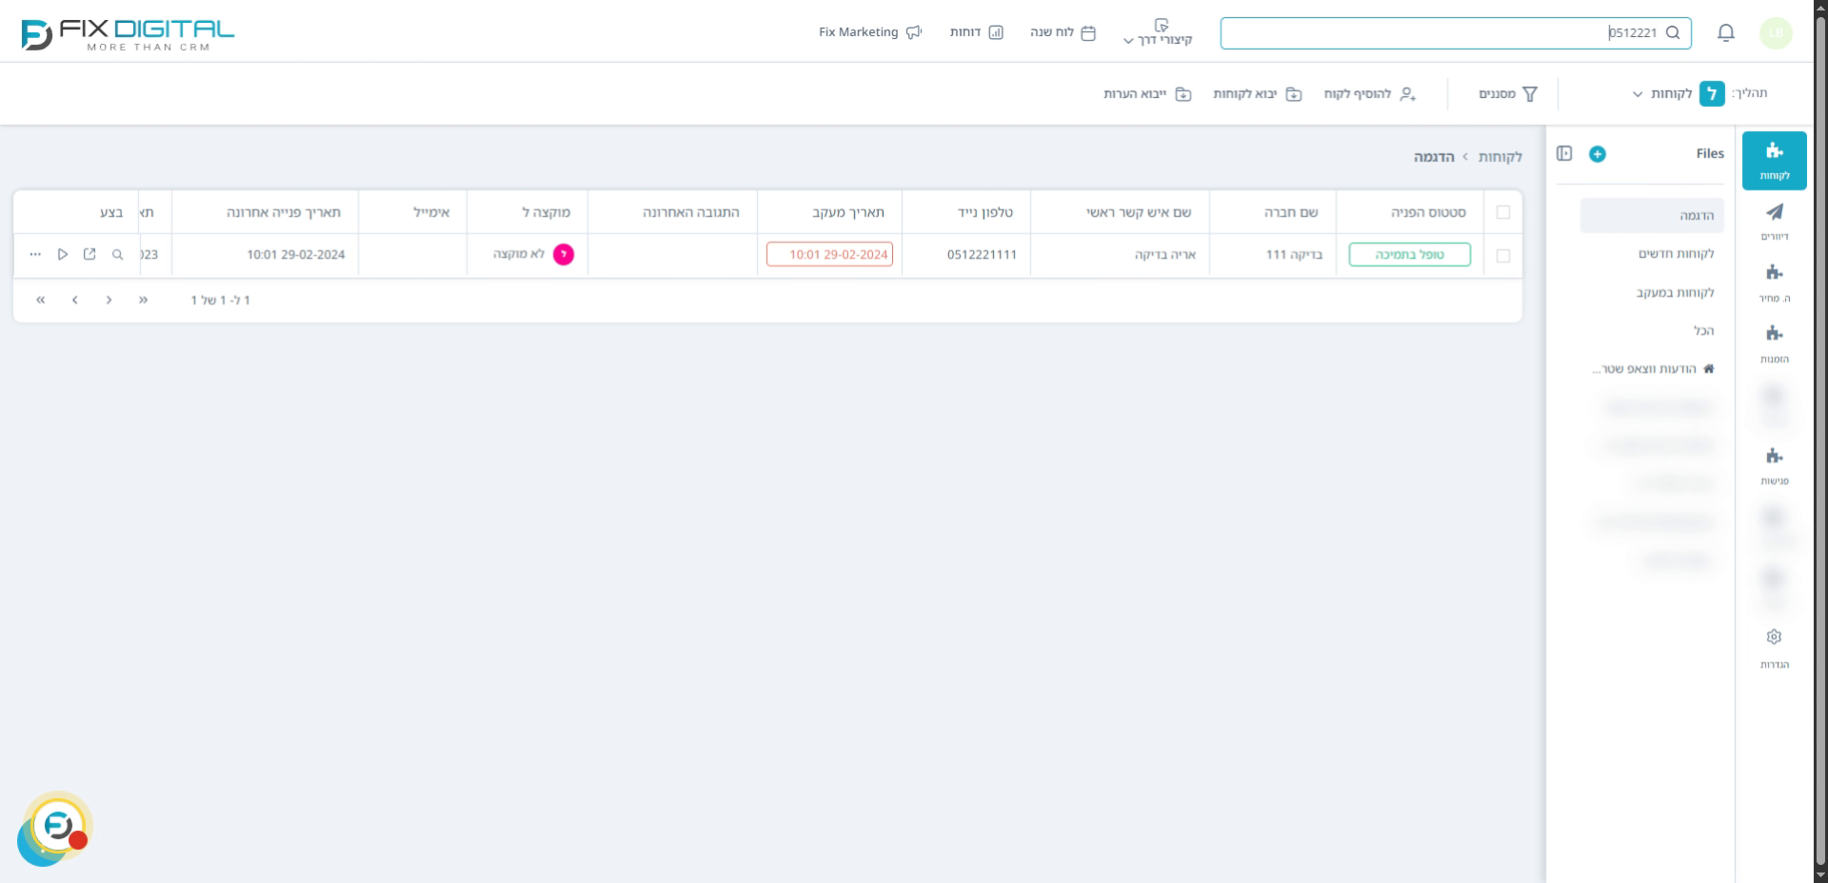
Task: Open the לוח שנה calendar menu
Action: coord(1063,32)
